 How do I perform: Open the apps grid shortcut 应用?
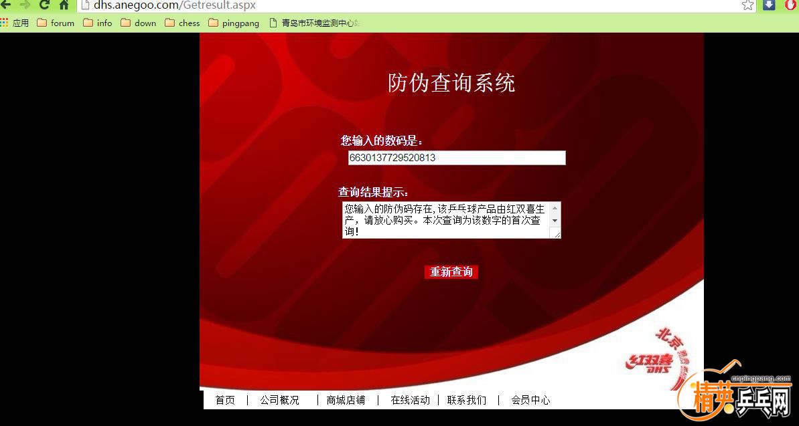pos(15,23)
